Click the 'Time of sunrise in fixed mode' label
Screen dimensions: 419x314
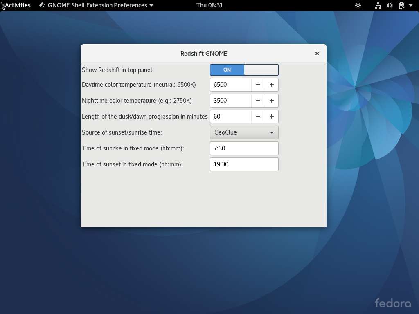point(133,148)
